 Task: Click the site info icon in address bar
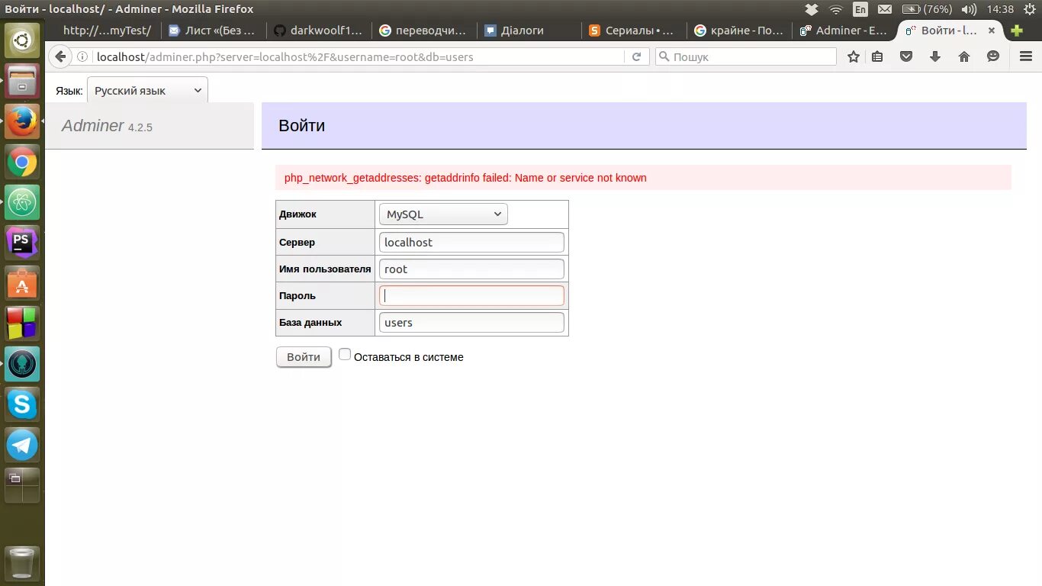click(x=82, y=56)
